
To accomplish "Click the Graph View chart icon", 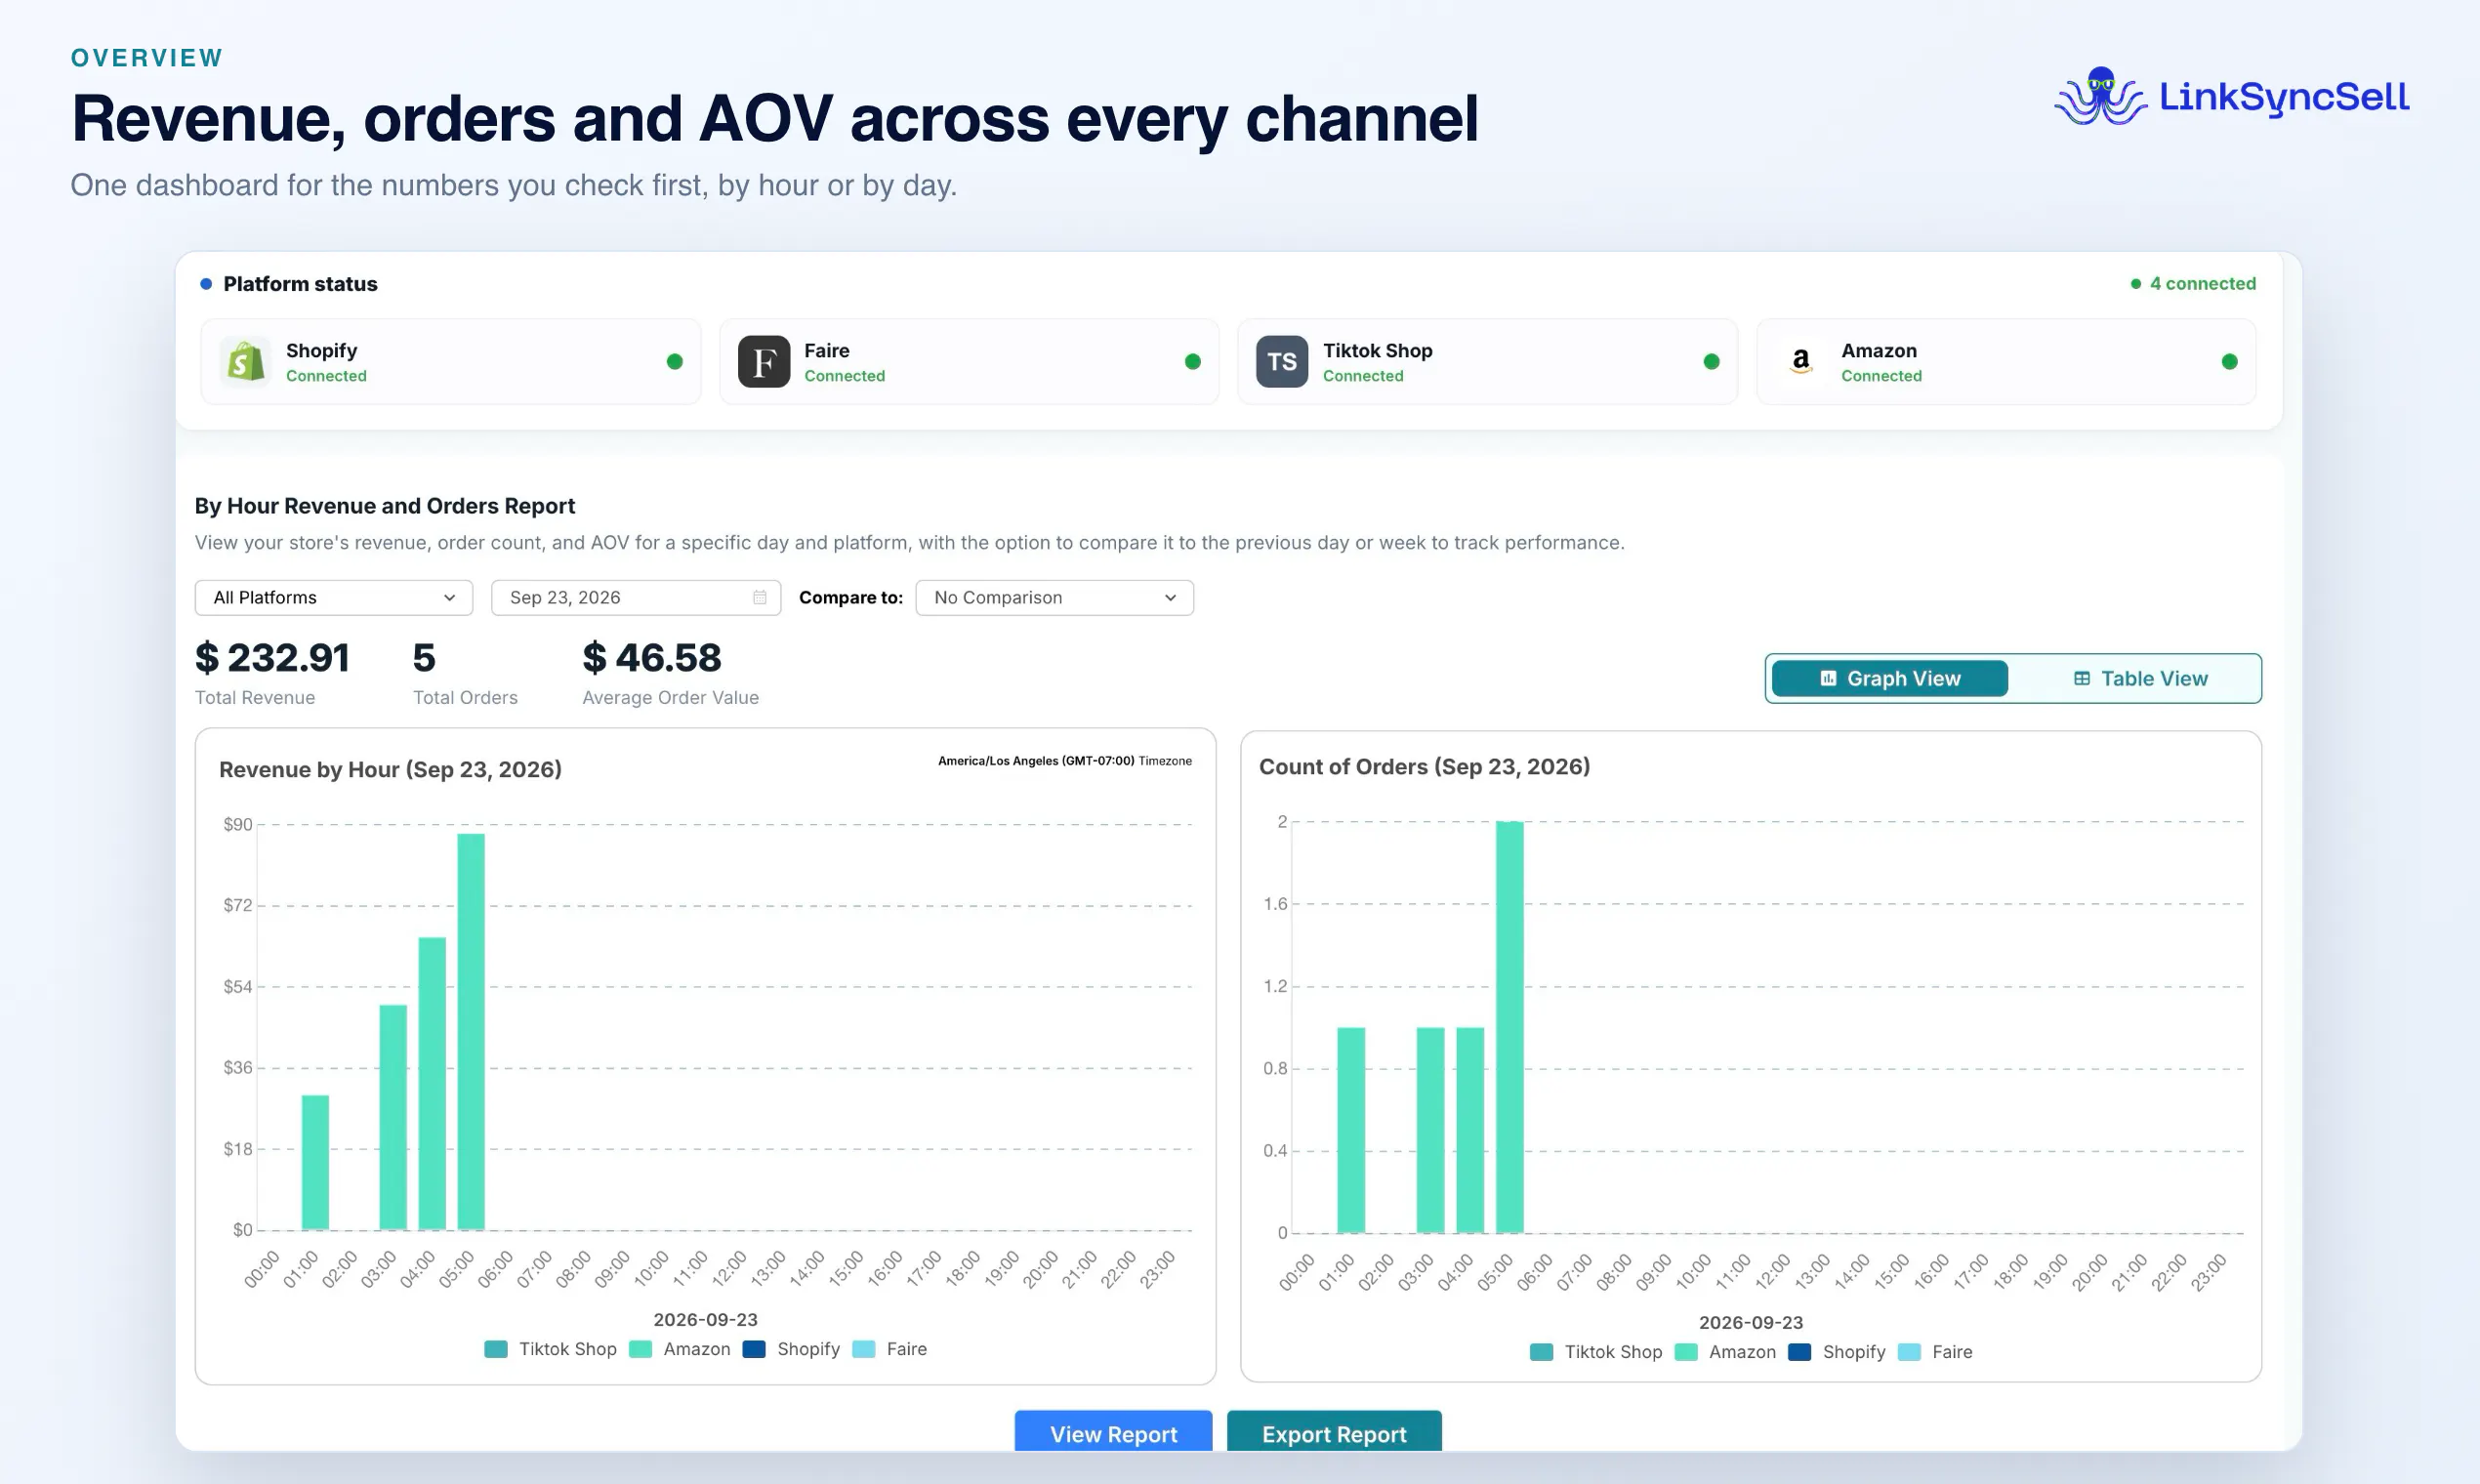I will click(1828, 678).
